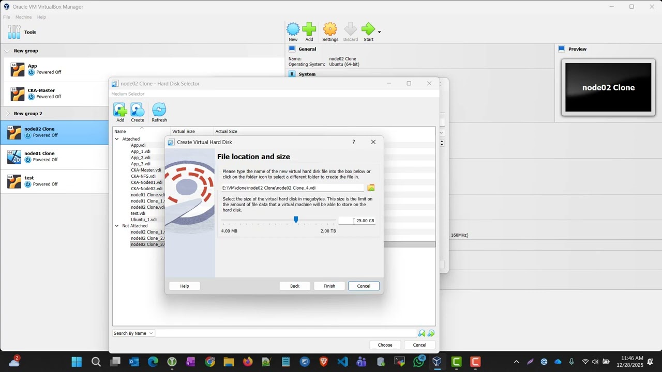Screen dimensions: 662x372
Task: Click the volume icon in system tray
Action: (595, 362)
